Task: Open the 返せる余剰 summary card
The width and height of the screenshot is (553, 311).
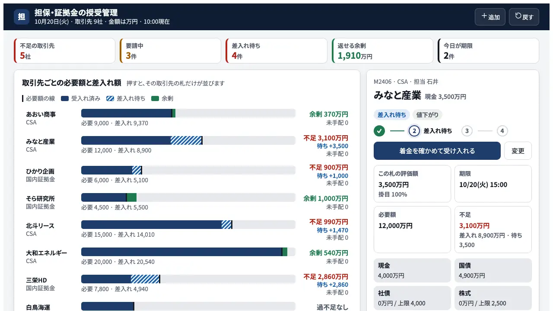Action: [382, 51]
